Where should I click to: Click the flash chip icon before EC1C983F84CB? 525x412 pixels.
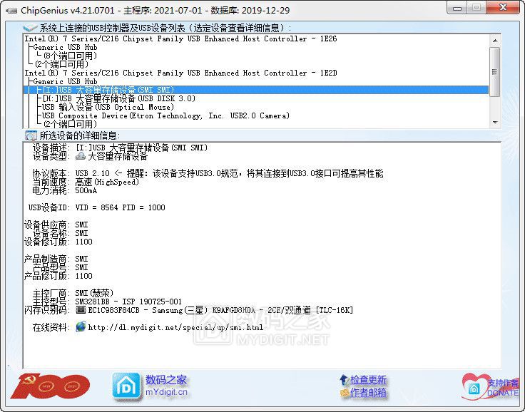pyautogui.click(x=81, y=310)
